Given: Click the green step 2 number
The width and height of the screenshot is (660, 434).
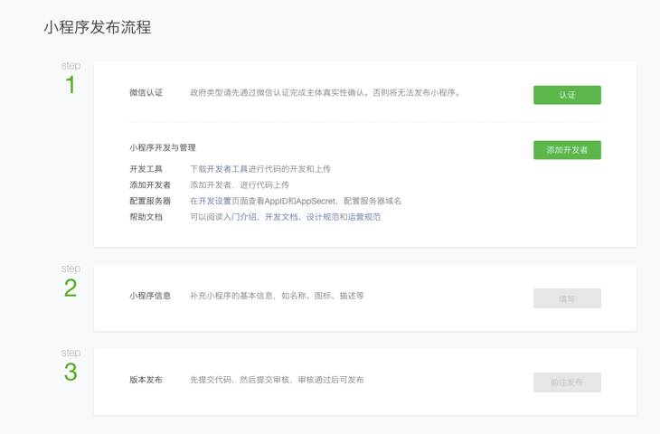Looking at the screenshot, I should 71,288.
